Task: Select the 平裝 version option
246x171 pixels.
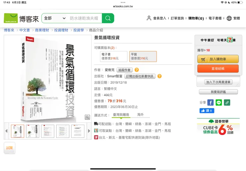Action: pyautogui.click(x=143, y=56)
